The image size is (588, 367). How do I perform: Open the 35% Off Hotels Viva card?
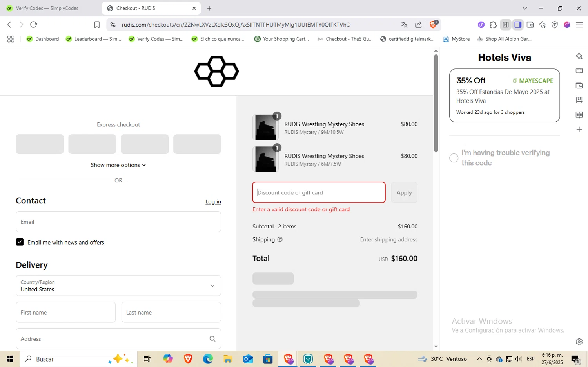point(505,95)
